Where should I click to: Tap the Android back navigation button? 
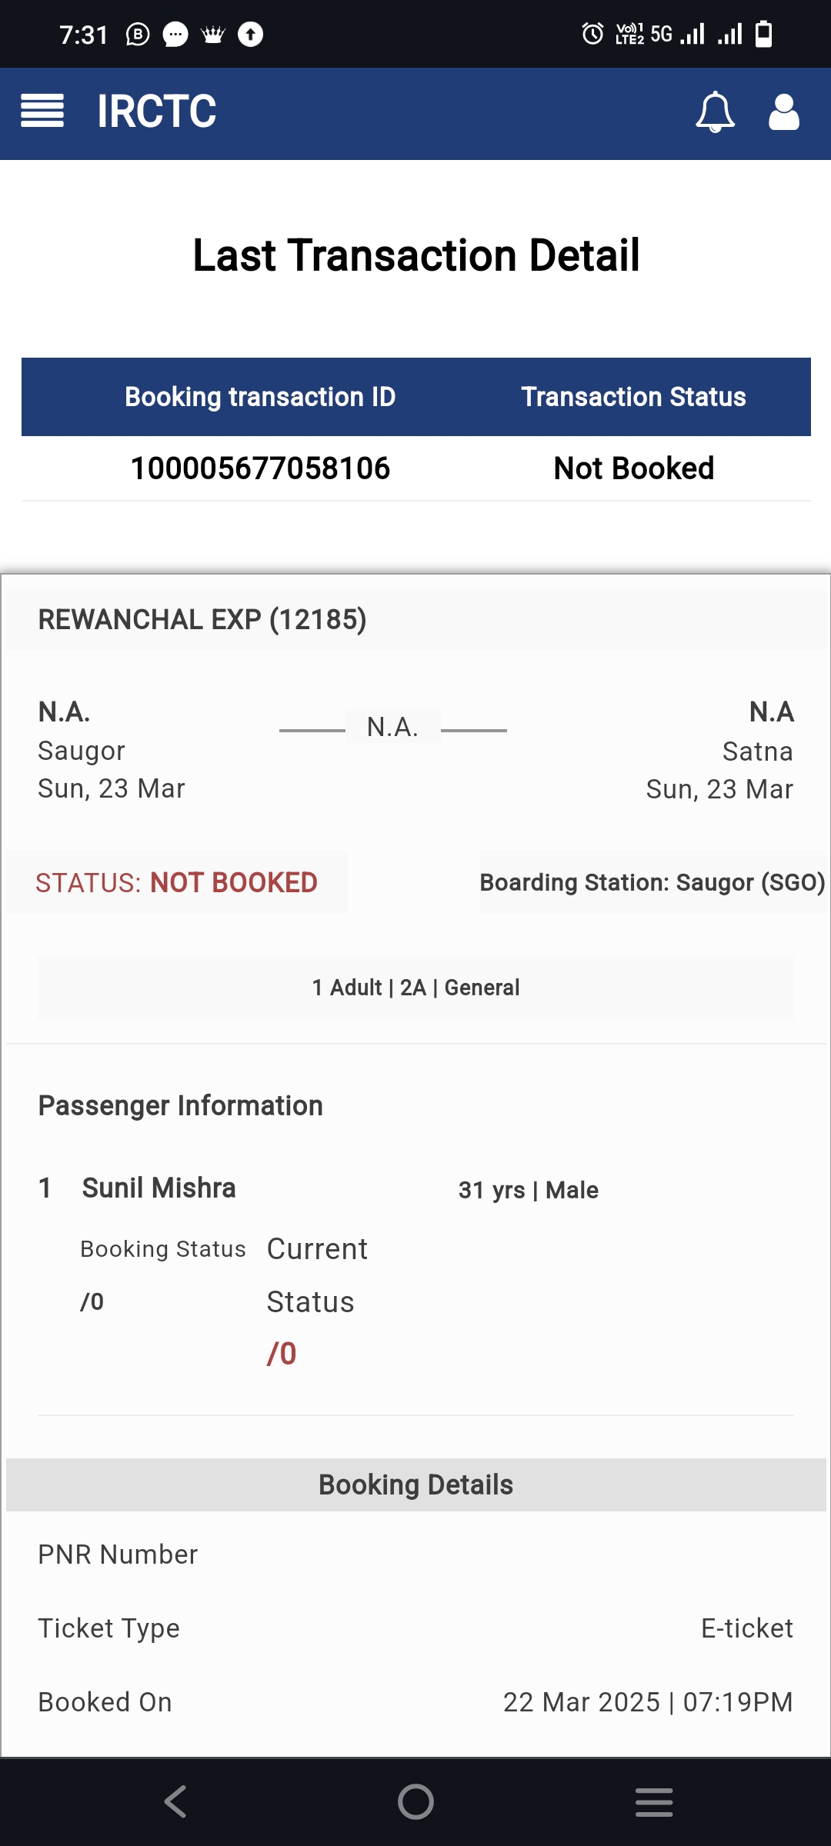pos(175,1801)
